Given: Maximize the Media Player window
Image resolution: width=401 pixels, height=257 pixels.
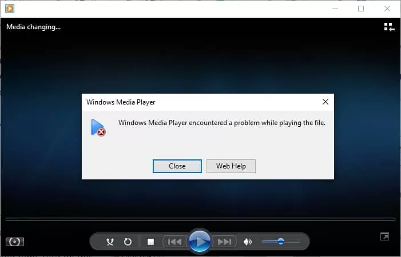Looking at the screenshot, I should click(361, 9).
